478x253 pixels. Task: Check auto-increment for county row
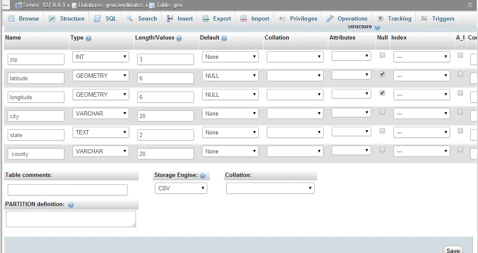tap(460, 150)
